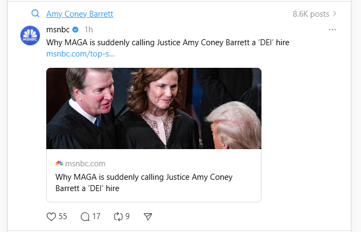Click the link card headline text
The height and width of the screenshot is (232, 361).
pyautogui.click(x=144, y=182)
